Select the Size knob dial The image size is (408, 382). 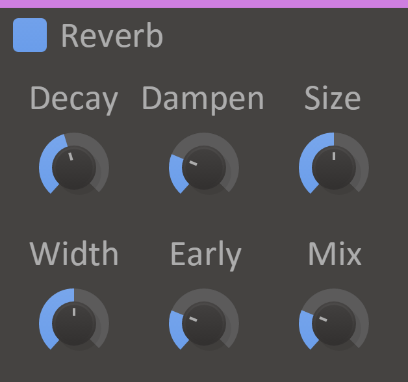point(334,168)
